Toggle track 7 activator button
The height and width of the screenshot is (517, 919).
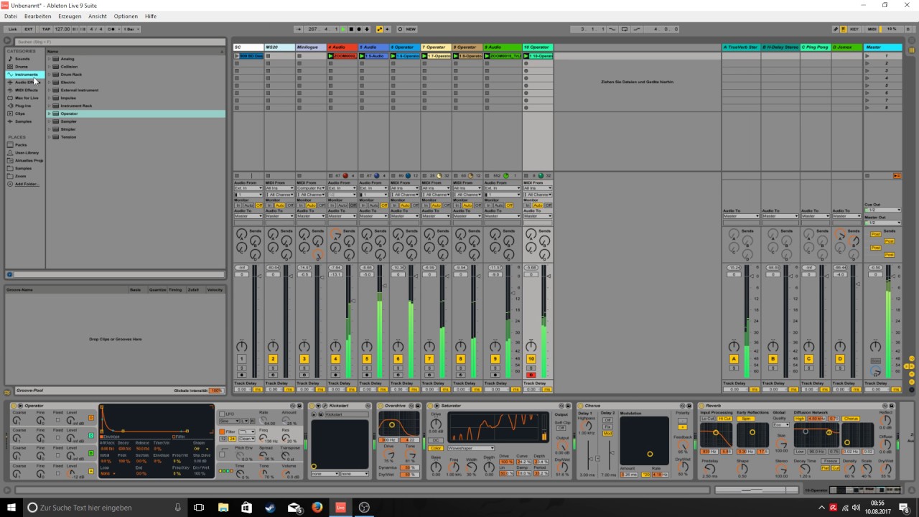point(429,359)
